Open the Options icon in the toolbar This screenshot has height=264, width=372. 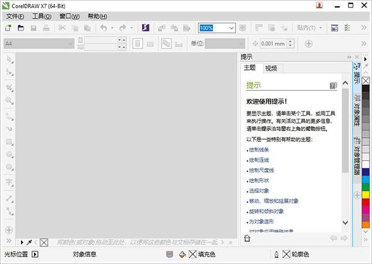coord(347,28)
